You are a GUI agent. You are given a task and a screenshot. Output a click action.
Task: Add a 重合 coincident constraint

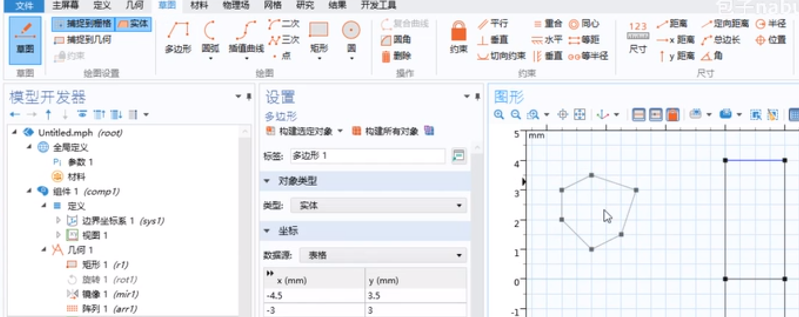point(548,23)
